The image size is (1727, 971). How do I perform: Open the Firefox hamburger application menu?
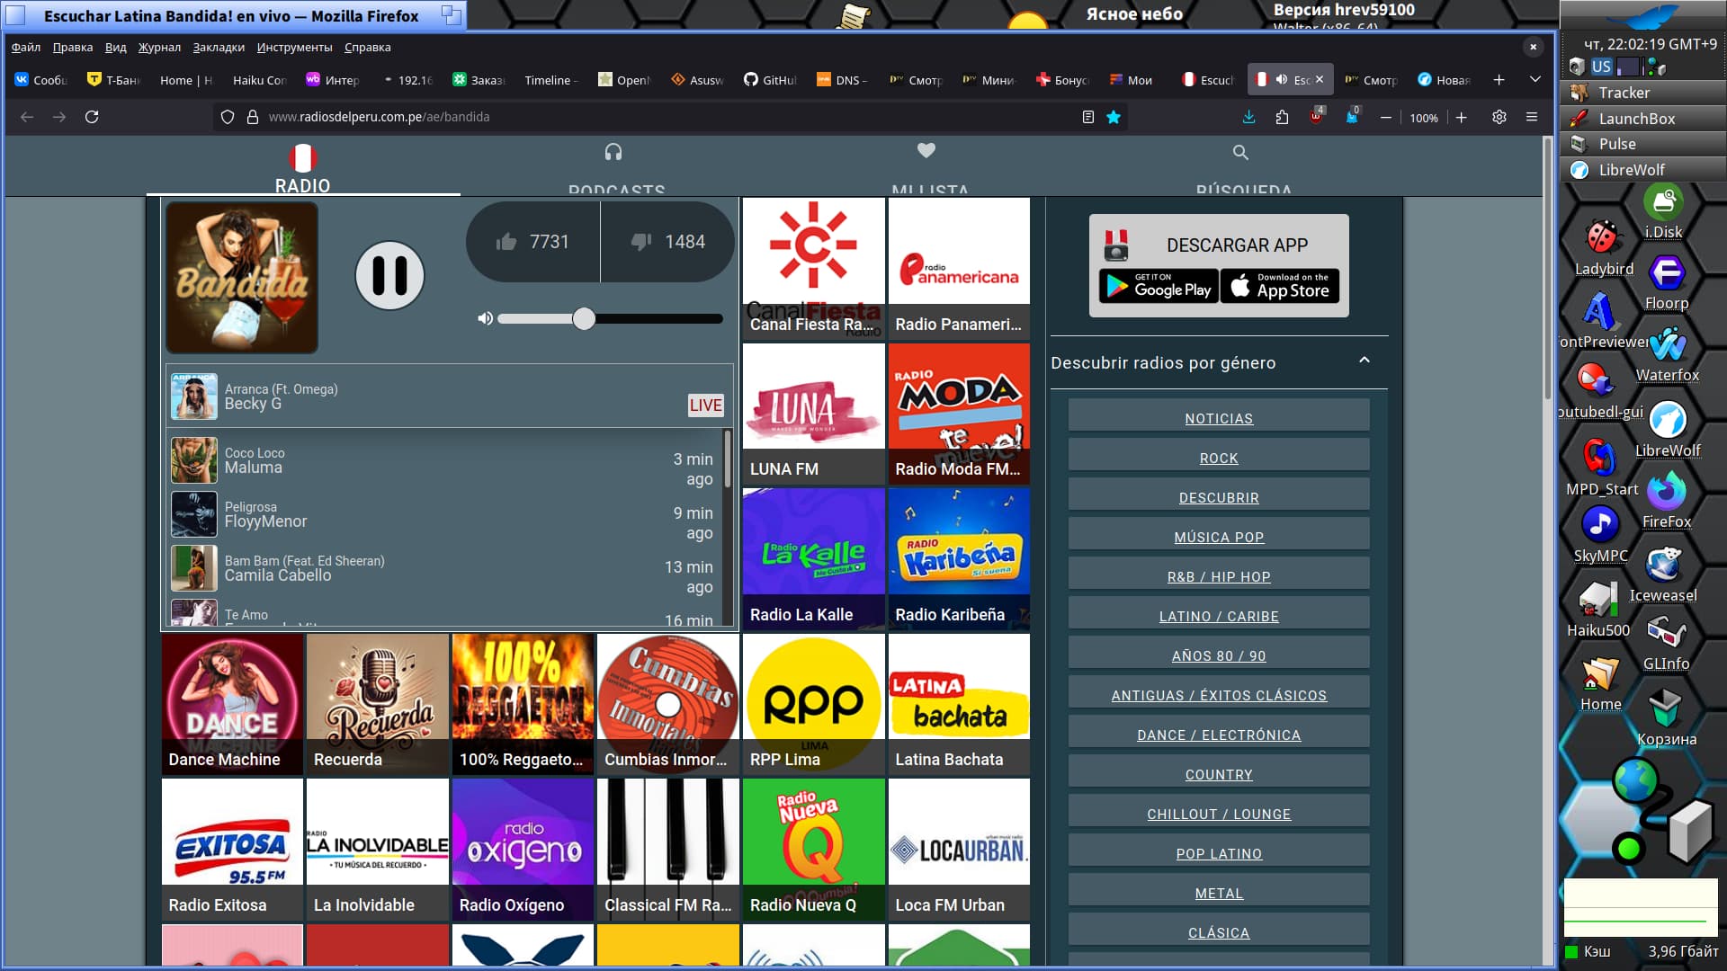(1532, 117)
